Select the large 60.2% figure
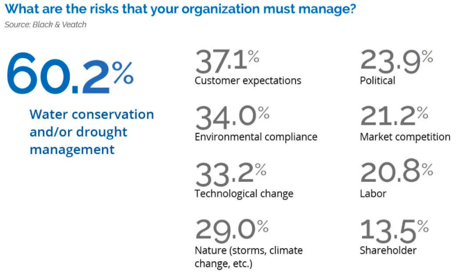Screen dimensions: 458x277 click(70, 73)
